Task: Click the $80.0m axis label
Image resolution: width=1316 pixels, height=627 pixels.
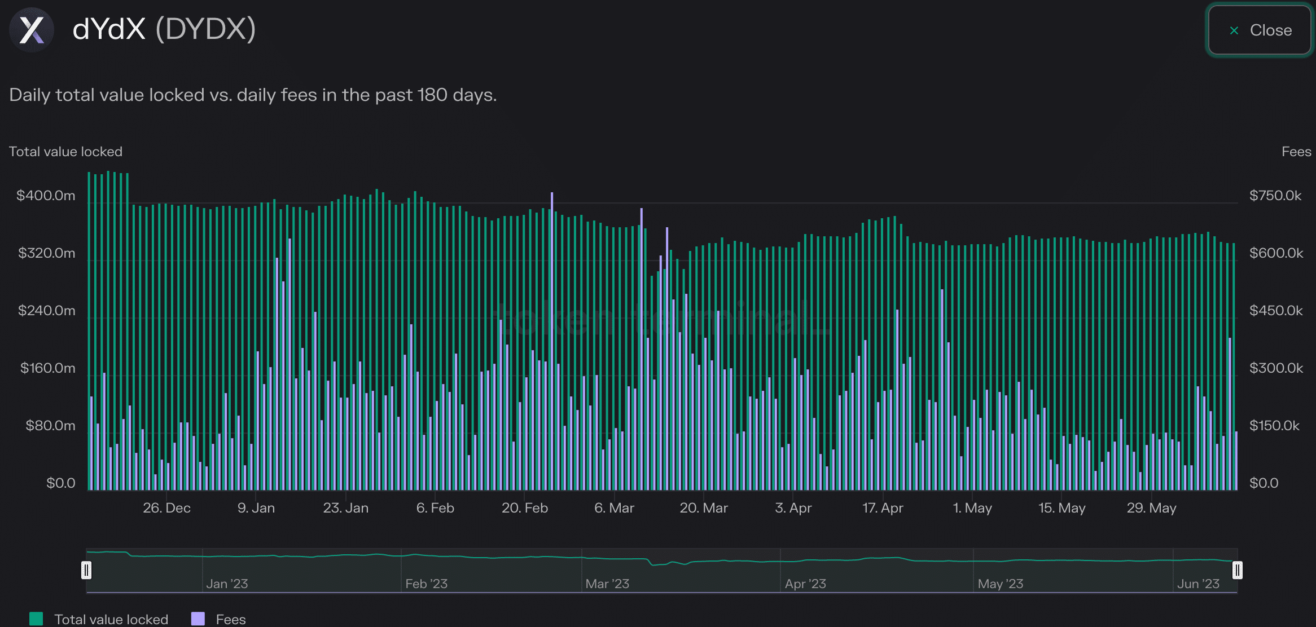Action: (50, 426)
